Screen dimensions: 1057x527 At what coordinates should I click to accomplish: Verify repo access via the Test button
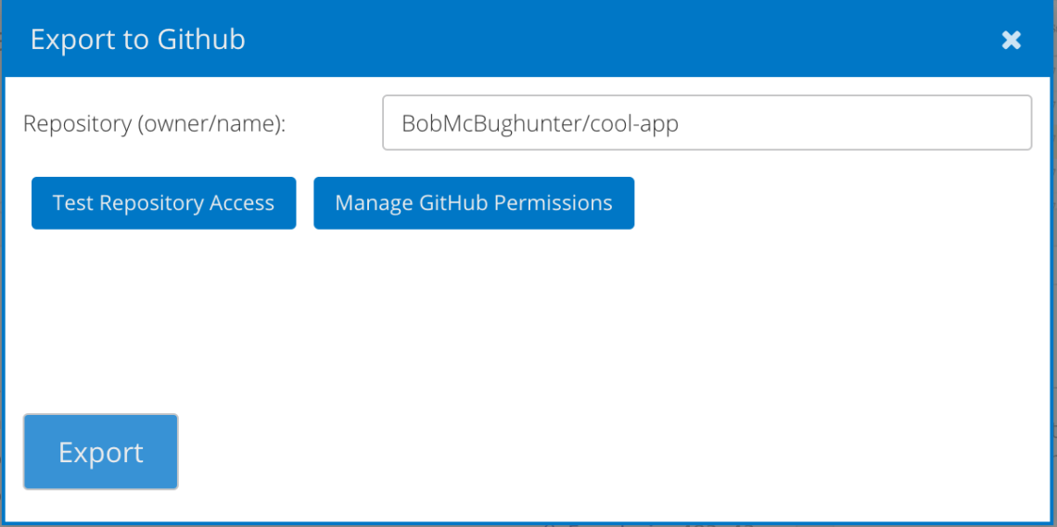tap(163, 203)
